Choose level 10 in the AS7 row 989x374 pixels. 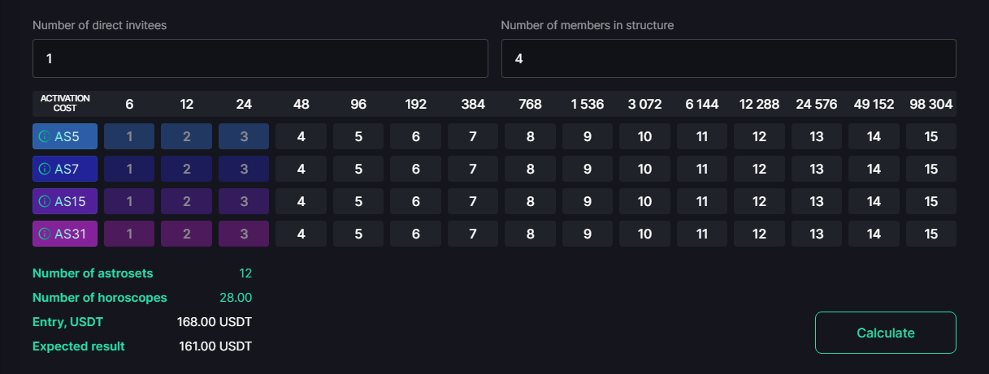click(644, 169)
